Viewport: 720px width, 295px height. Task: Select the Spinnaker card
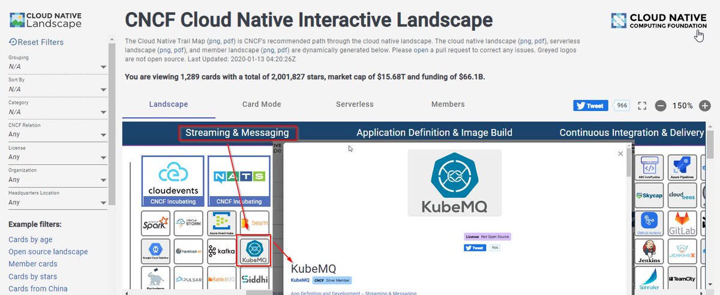click(650, 279)
